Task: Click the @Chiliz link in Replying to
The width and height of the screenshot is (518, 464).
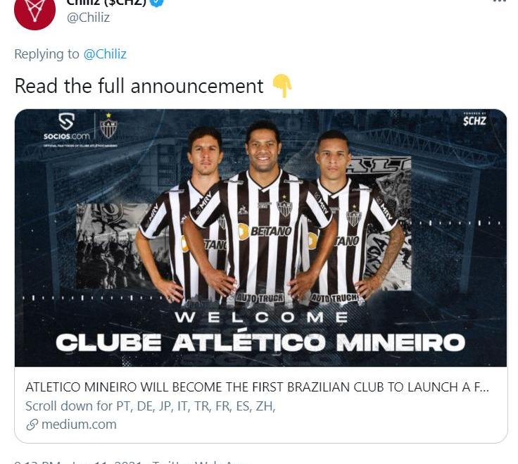Action: pyautogui.click(x=105, y=54)
